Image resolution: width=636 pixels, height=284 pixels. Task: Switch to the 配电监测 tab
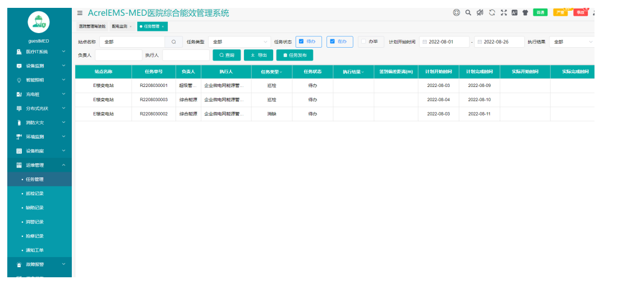coord(119,26)
